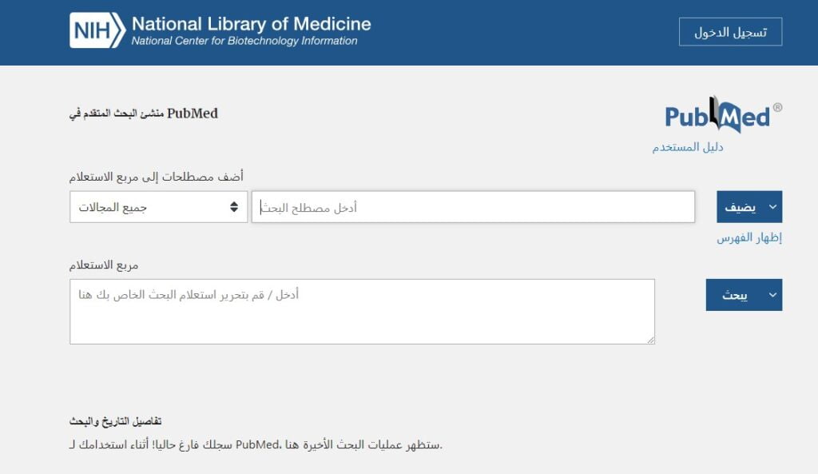Click the up-down arrows in the fields selector

234,207
